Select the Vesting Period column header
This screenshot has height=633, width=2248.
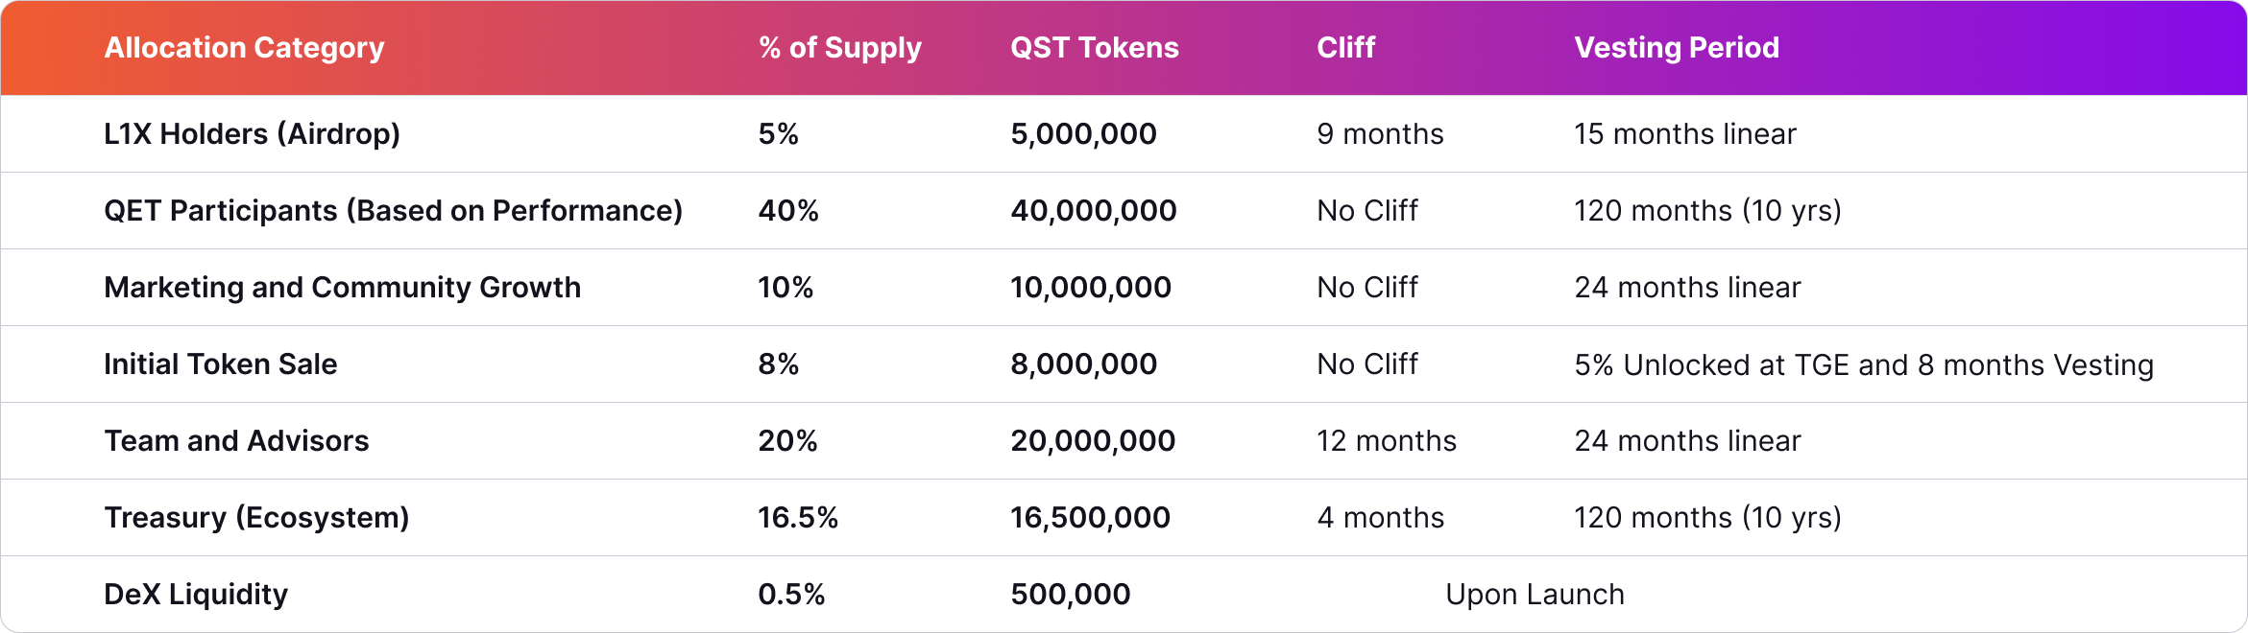click(x=1676, y=48)
